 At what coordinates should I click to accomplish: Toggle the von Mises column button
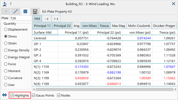90,26
